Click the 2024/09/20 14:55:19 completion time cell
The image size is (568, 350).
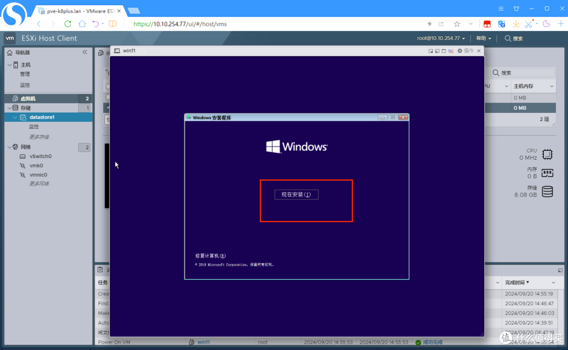529,294
